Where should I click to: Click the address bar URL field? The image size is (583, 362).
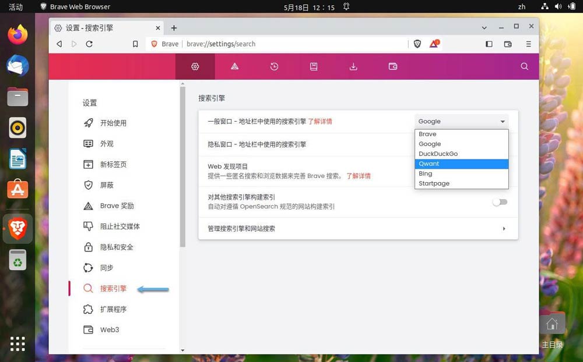[291, 44]
